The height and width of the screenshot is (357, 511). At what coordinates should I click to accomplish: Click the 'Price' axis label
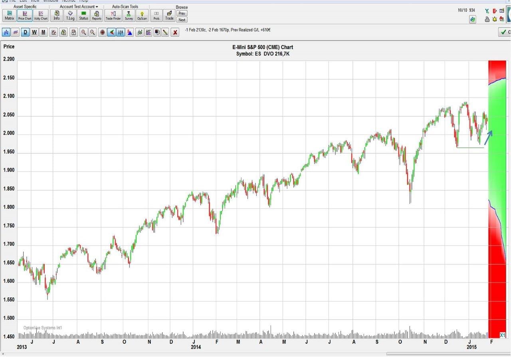[x=9, y=47]
